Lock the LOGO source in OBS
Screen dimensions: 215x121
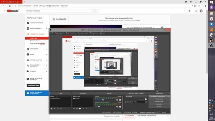click(x=76, y=96)
